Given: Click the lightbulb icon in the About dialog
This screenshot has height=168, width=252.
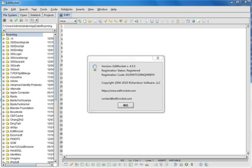Looking at the screenshot, I should tap(95, 68).
